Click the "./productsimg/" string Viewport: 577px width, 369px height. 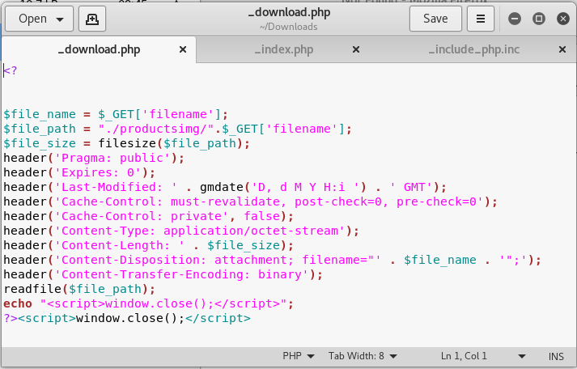click(156, 129)
